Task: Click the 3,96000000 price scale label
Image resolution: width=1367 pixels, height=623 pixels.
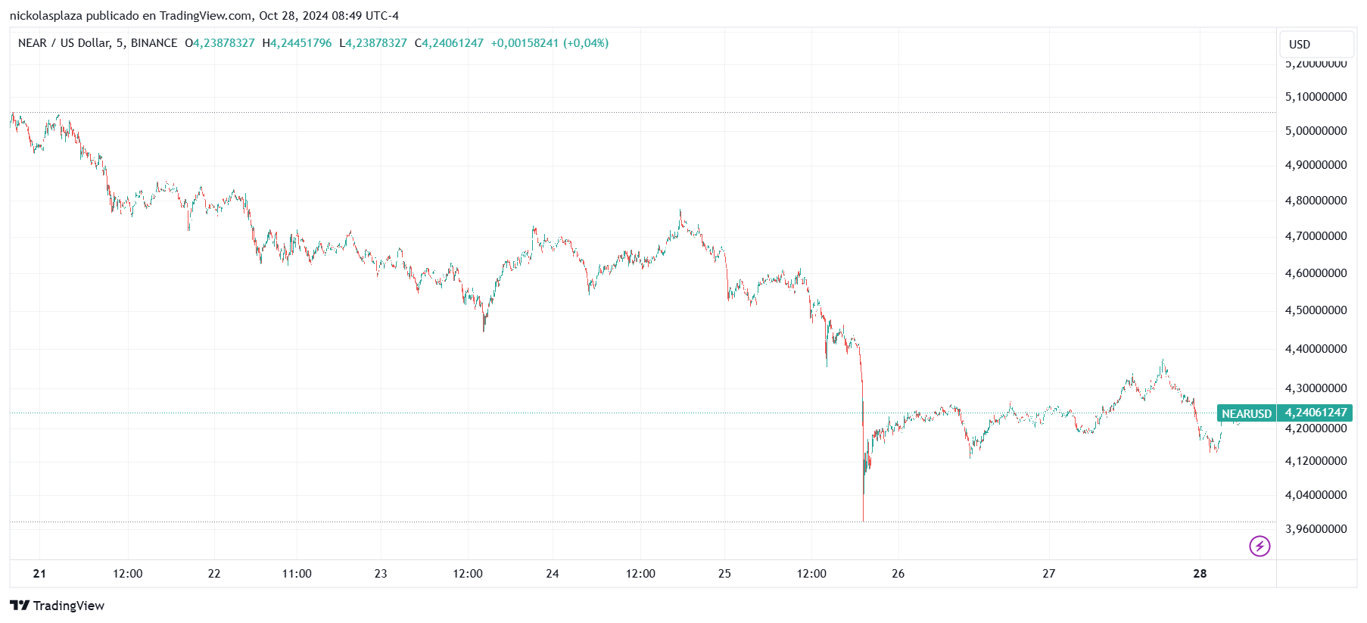Action: pos(1316,529)
